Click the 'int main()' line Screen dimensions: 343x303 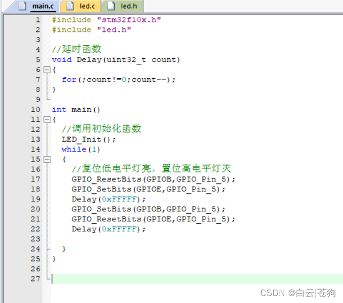tap(76, 110)
